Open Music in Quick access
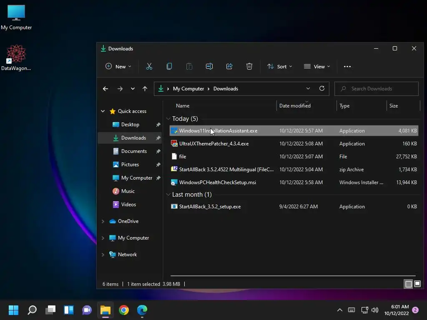The image size is (427, 320). [x=130, y=191]
